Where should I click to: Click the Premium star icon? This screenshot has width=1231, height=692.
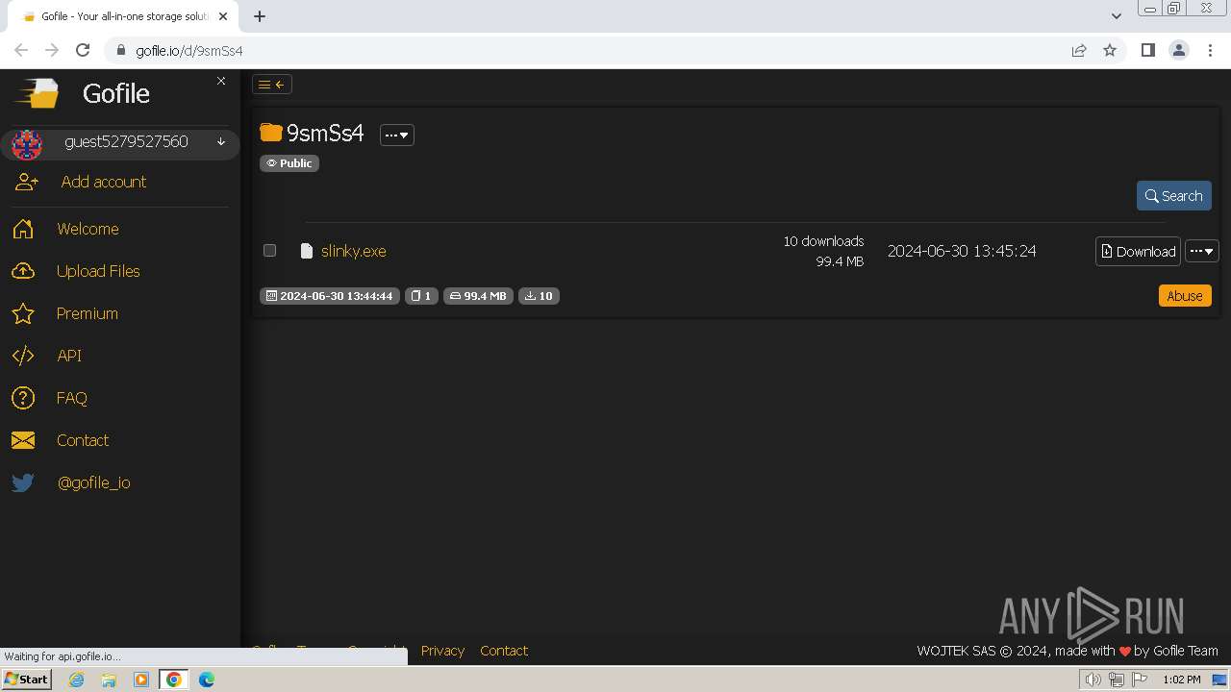(23, 313)
